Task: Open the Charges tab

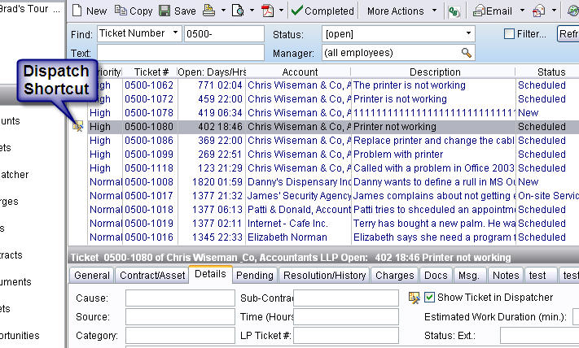Action: tap(394, 276)
